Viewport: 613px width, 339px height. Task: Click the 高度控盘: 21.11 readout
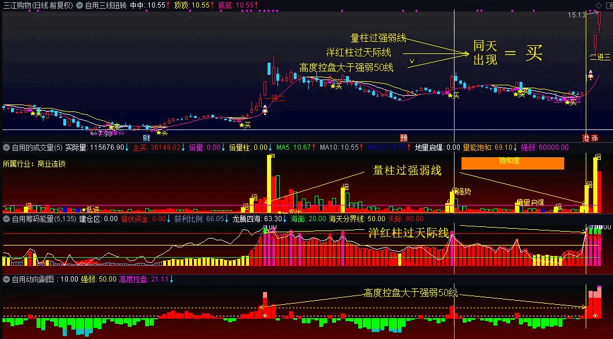[x=147, y=279]
